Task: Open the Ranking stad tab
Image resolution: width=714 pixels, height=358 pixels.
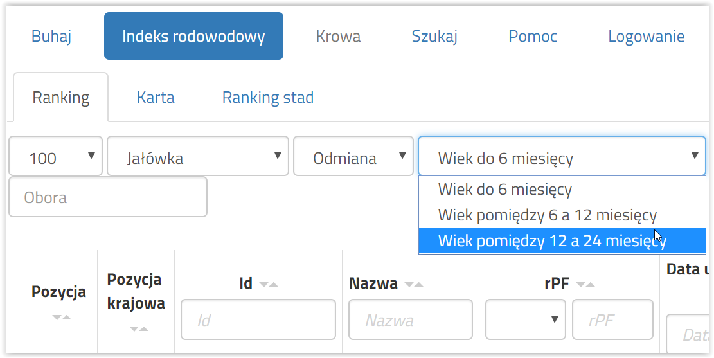Action: [268, 98]
